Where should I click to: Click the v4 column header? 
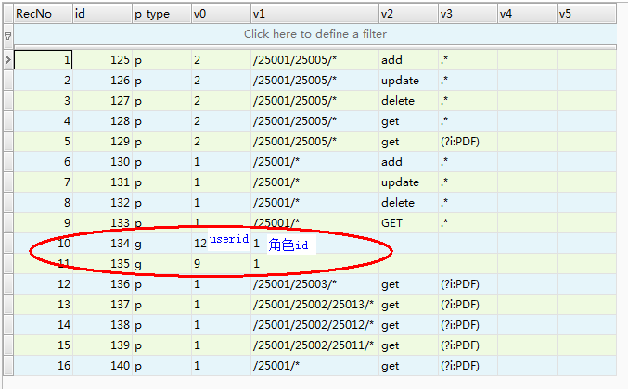(x=527, y=14)
